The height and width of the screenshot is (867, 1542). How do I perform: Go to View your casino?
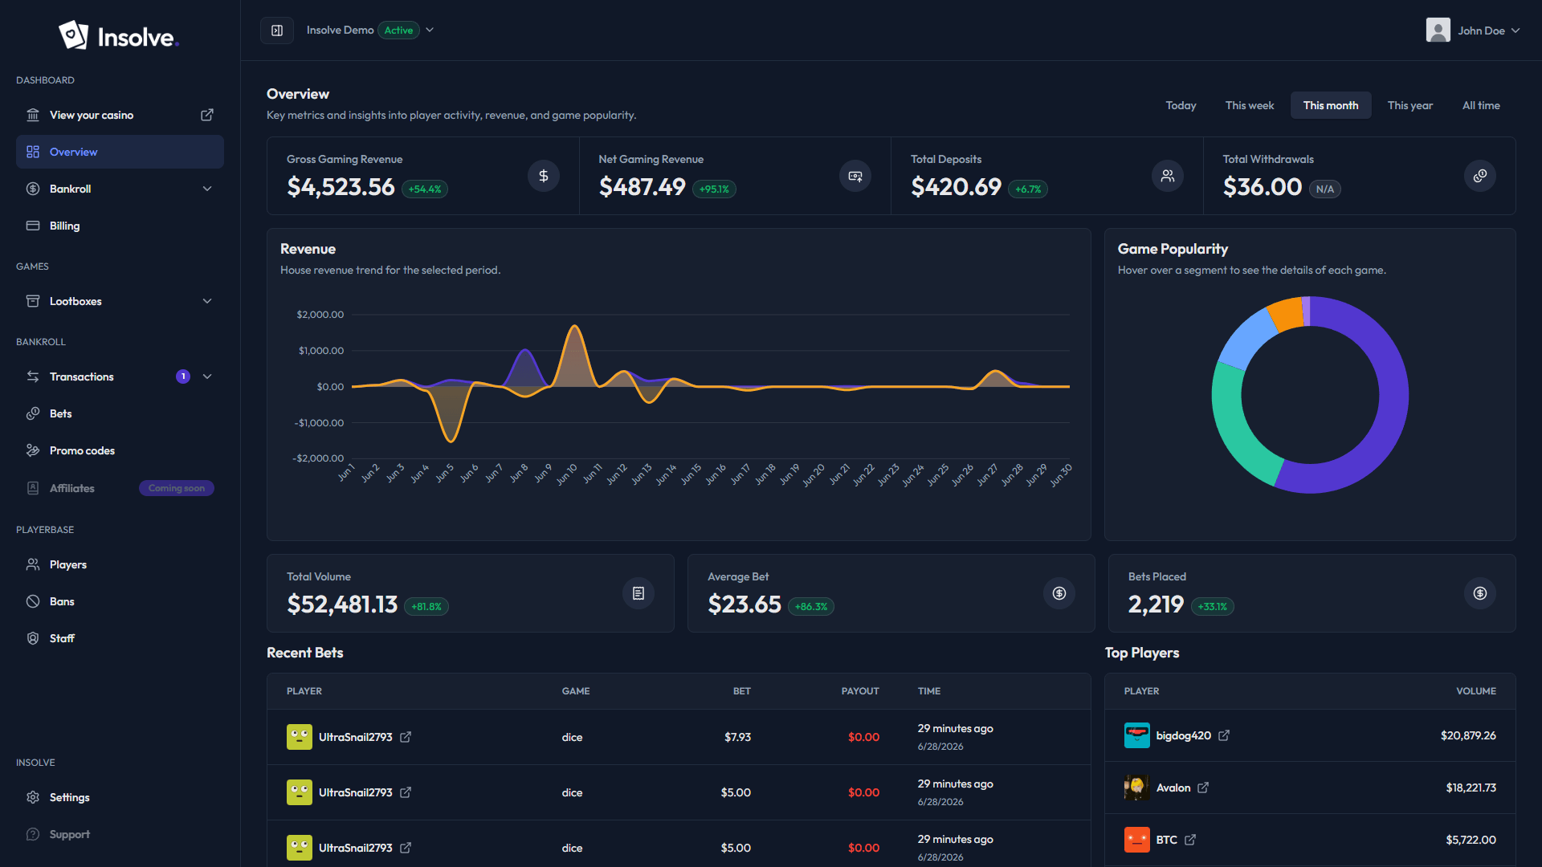click(x=120, y=115)
